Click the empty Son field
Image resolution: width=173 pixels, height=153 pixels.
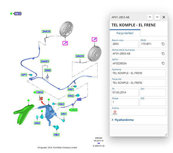point(153,92)
